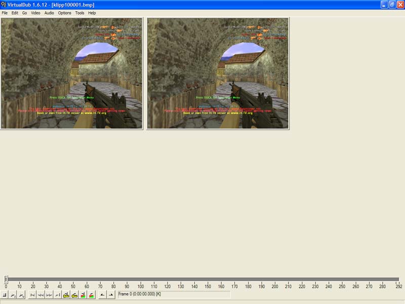This screenshot has height=304, width=405.
Task: Click timeline at frame 150 mark
Action: click(208, 286)
